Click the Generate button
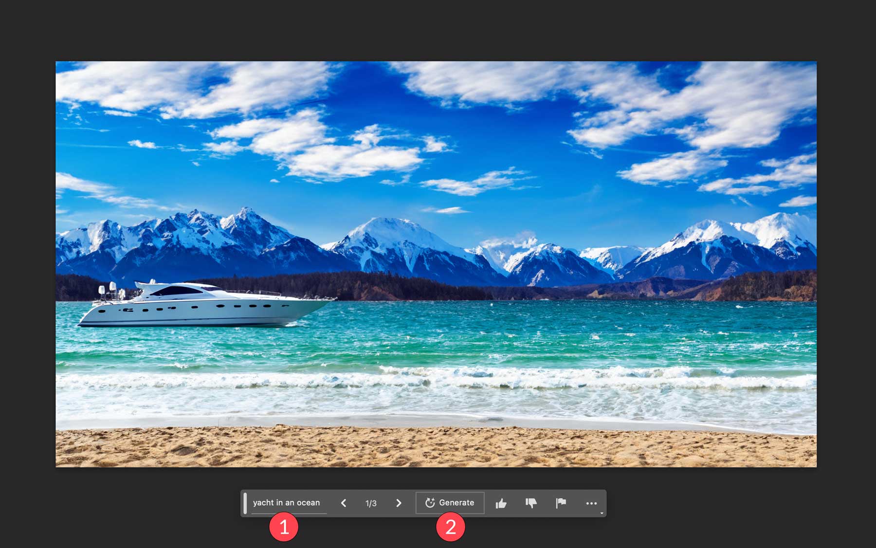 pyautogui.click(x=450, y=503)
